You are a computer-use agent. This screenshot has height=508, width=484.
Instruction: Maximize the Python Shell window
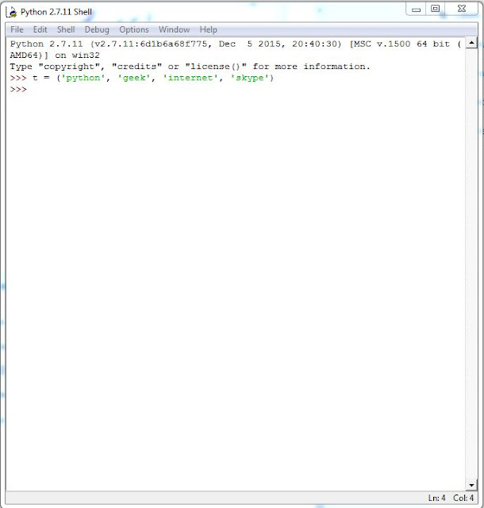click(x=435, y=9)
